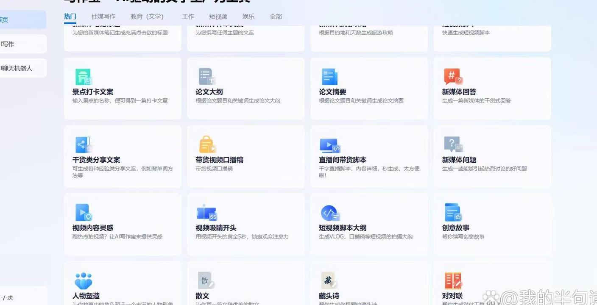The image size is (597, 305).
Task: Open the 干货类分享文案 card title
Action: (x=96, y=160)
